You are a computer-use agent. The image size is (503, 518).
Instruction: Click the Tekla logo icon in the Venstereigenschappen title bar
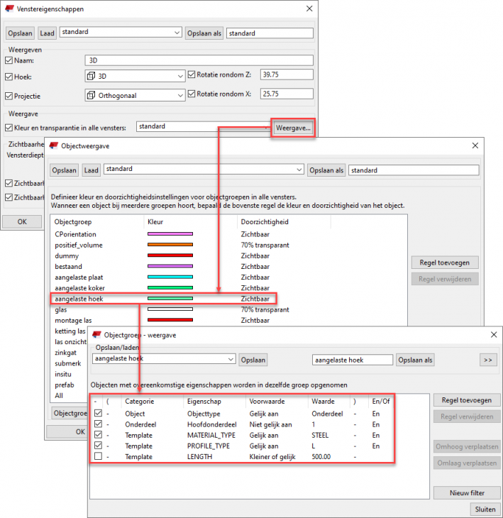10,9
